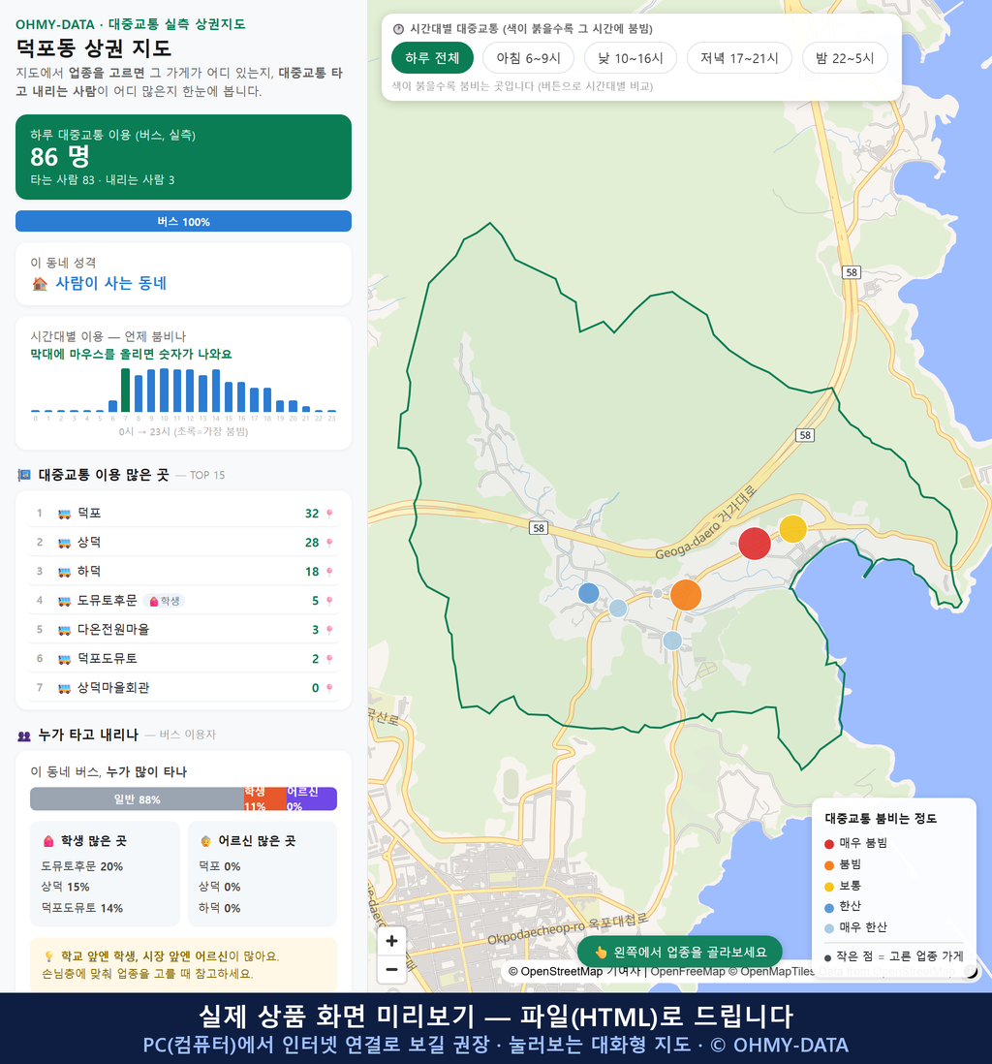Click the lightbulb icon in the yellow tip box
The image size is (992, 1064).
pos(48,956)
